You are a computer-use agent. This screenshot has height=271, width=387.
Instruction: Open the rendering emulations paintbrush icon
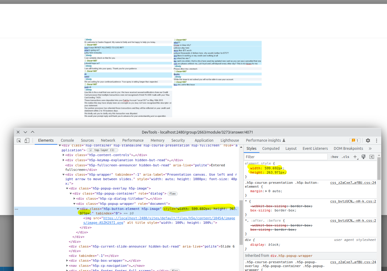pyautogui.click(x=363, y=157)
